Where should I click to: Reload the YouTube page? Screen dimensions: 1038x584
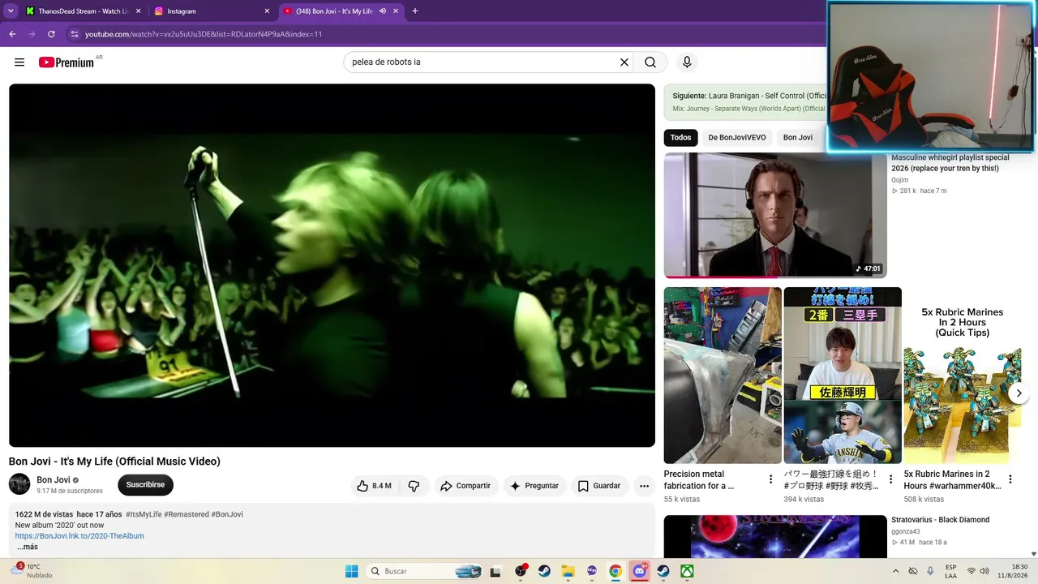tap(51, 34)
